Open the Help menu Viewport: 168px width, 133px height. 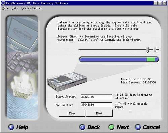coord(15,8)
